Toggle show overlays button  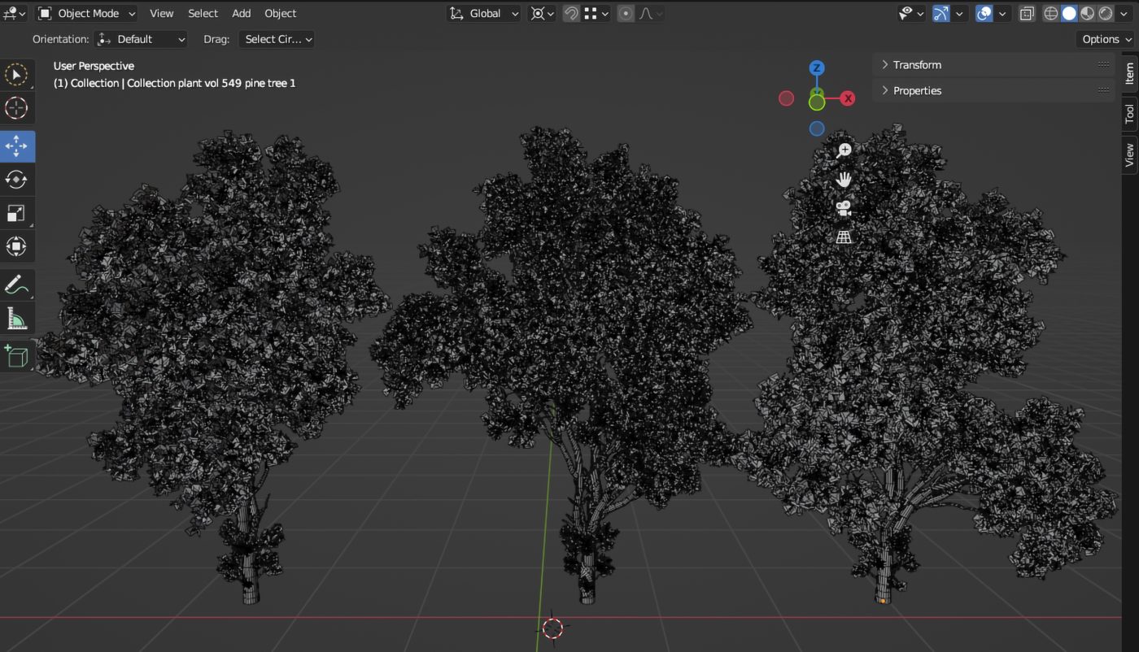coord(984,13)
